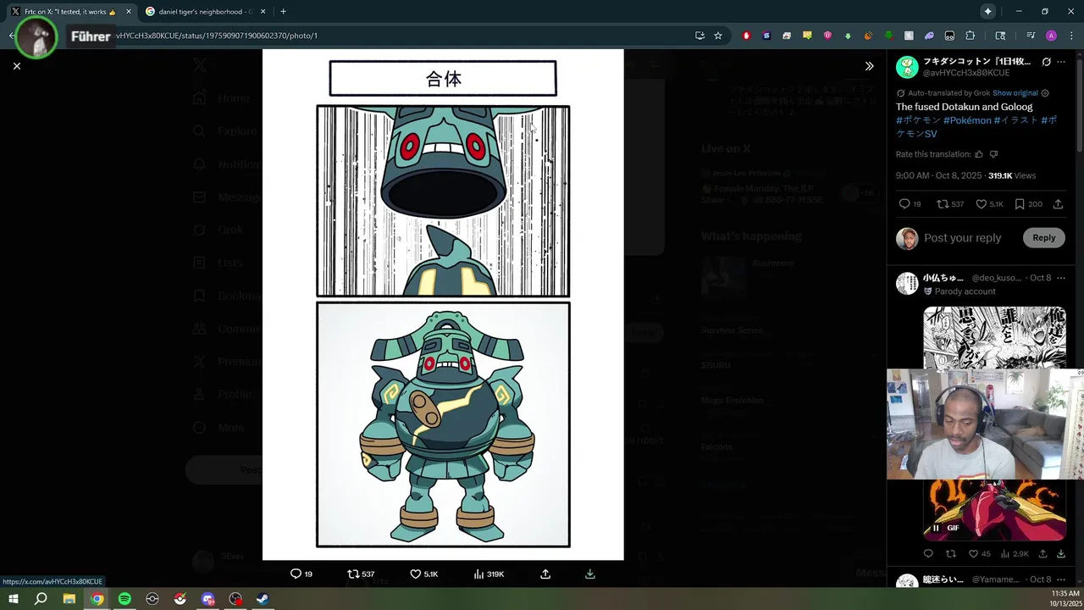Reply to the photo from the bottom bar

(x=301, y=574)
